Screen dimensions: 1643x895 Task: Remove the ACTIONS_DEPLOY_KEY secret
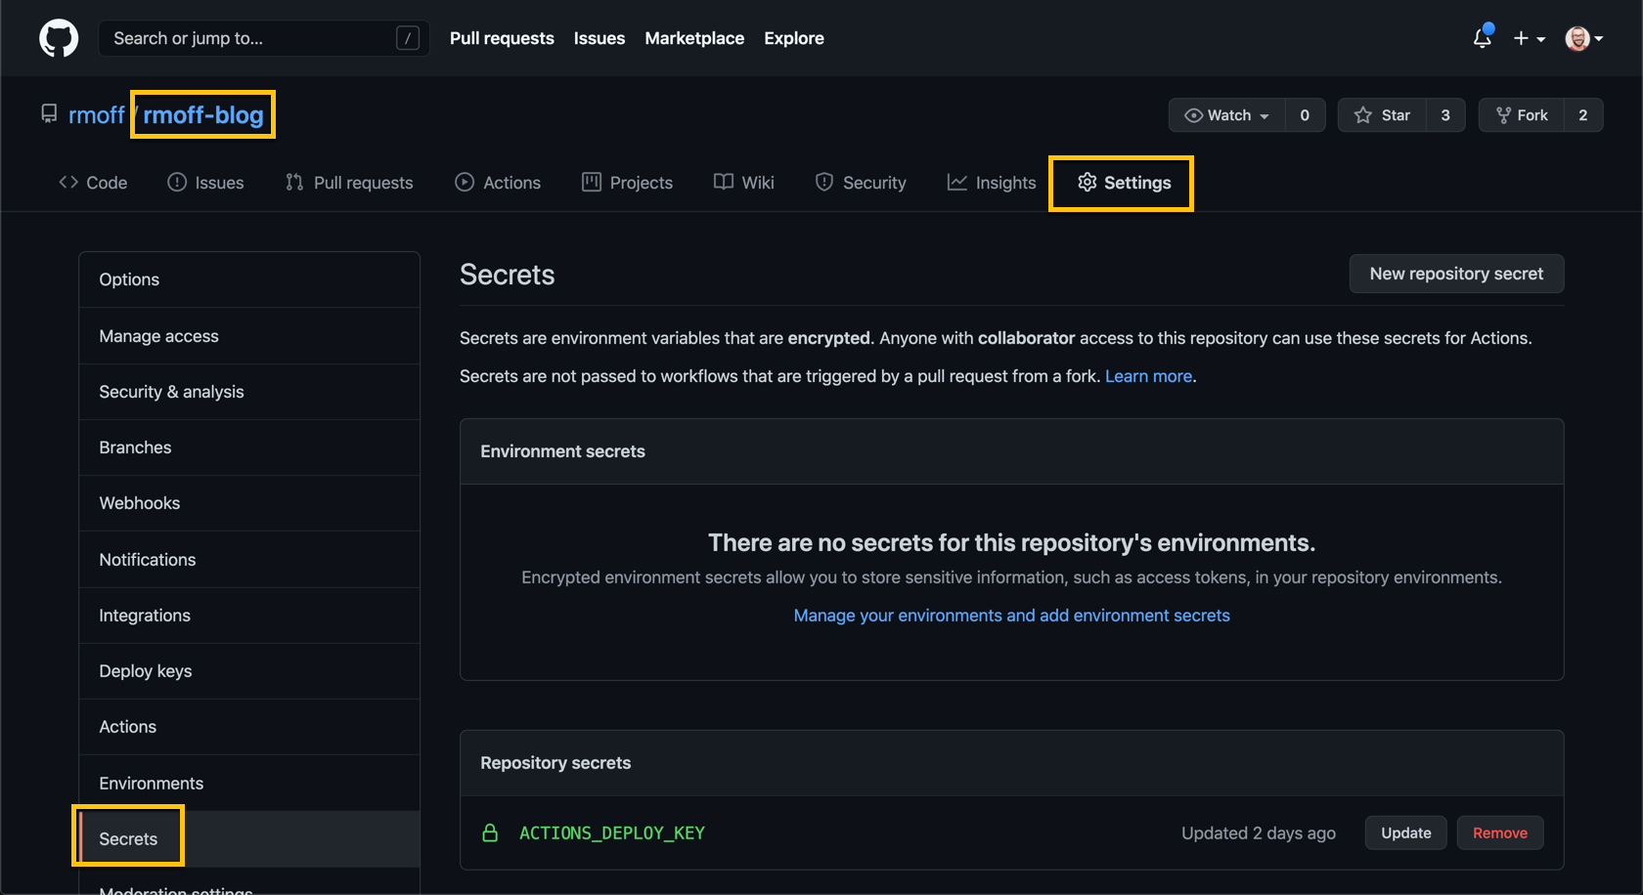(x=1499, y=832)
